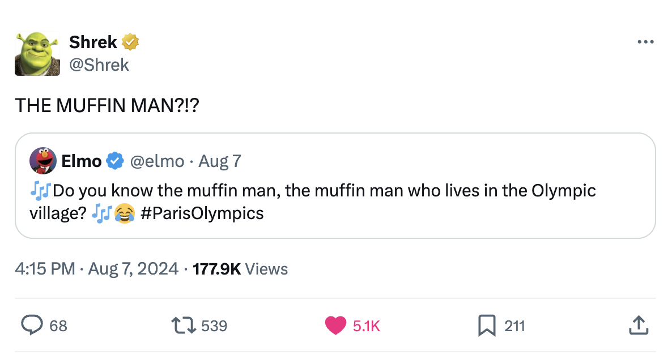Open the quoted muffin man tweet text
The image size is (672, 360).
point(312,202)
